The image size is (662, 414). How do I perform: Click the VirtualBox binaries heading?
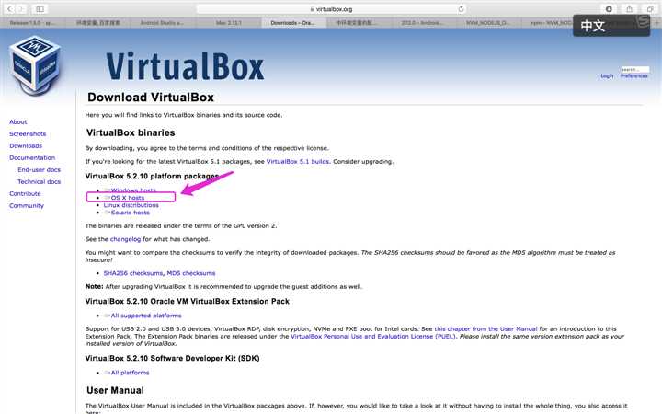pyautogui.click(x=131, y=132)
